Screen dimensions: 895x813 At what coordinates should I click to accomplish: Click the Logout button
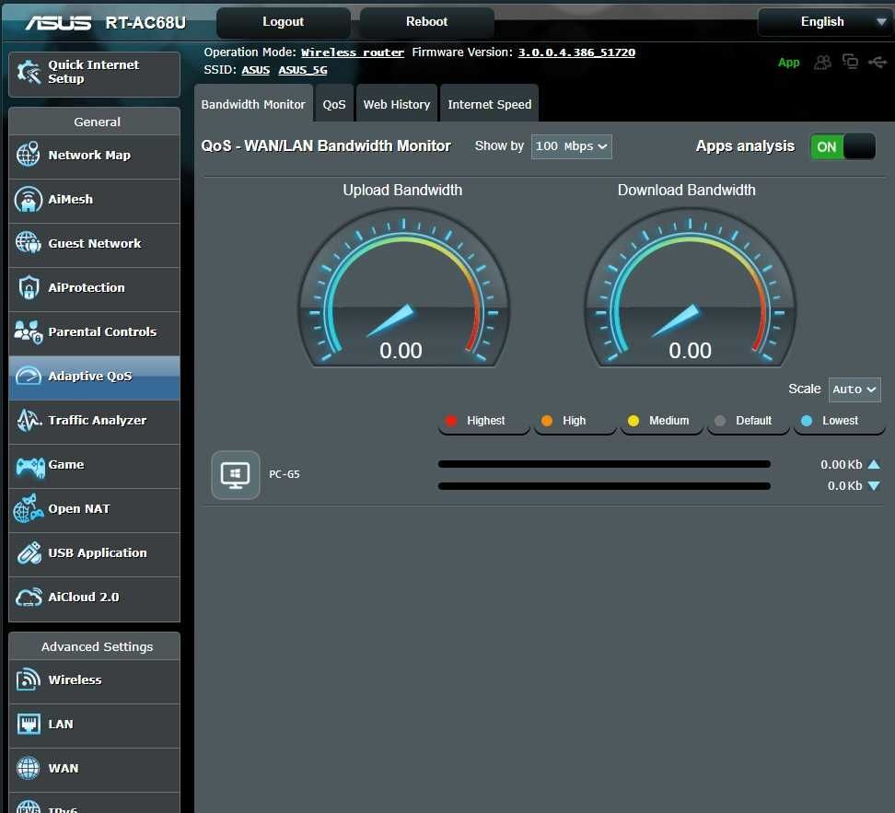pos(283,22)
